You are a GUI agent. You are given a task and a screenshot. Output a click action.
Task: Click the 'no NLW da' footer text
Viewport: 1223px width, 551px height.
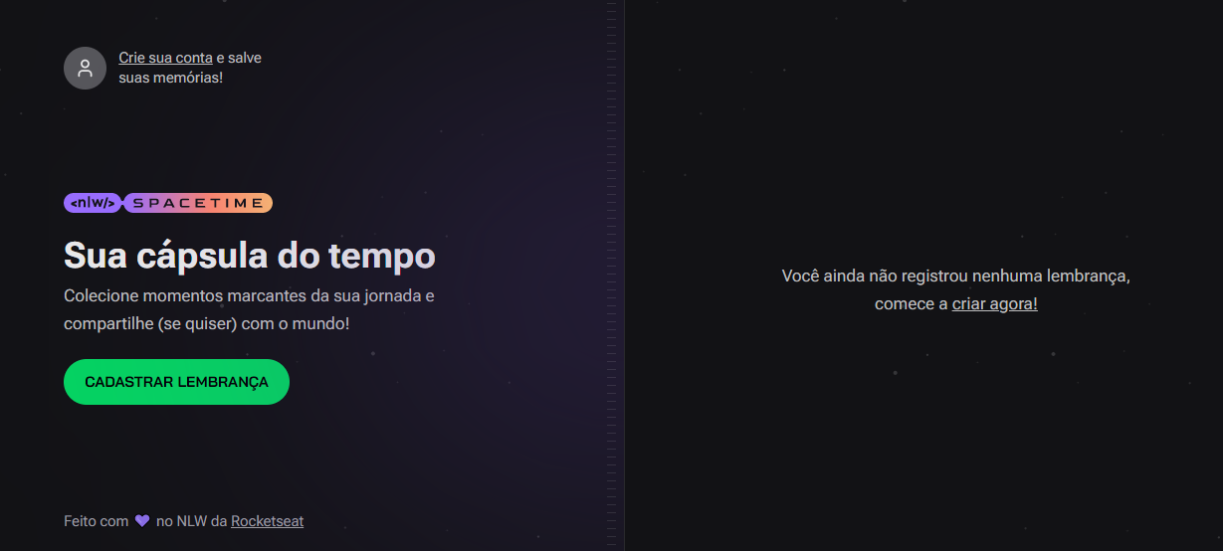click(191, 520)
